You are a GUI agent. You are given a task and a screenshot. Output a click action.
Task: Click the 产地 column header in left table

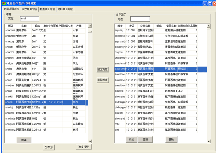(x=79, y=26)
